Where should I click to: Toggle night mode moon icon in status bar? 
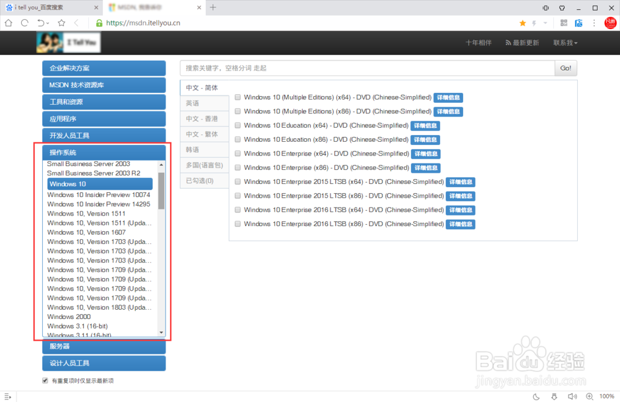[x=536, y=396]
